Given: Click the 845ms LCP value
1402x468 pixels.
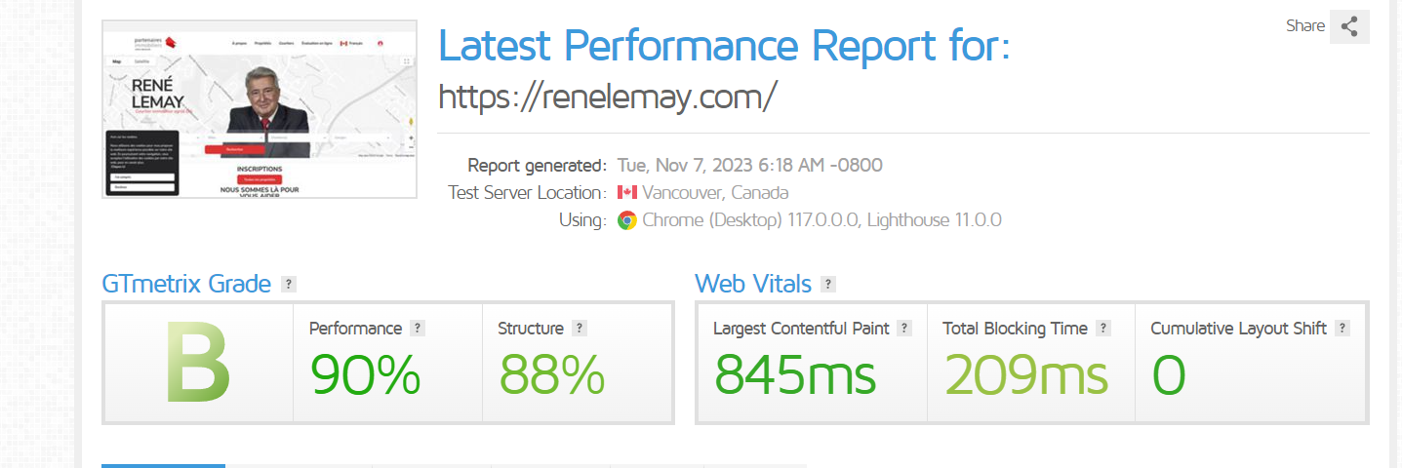Looking at the screenshot, I should point(795,375).
